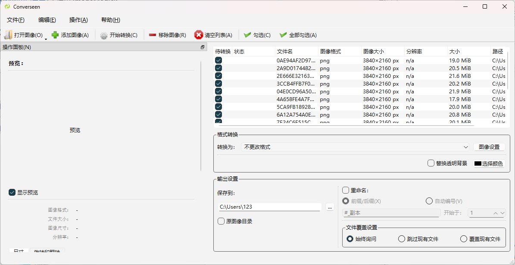Select the Overwrite Existing Files (覆盖现有文件) radio button
Image resolution: width=515 pixels, height=265 pixels.
(464, 239)
